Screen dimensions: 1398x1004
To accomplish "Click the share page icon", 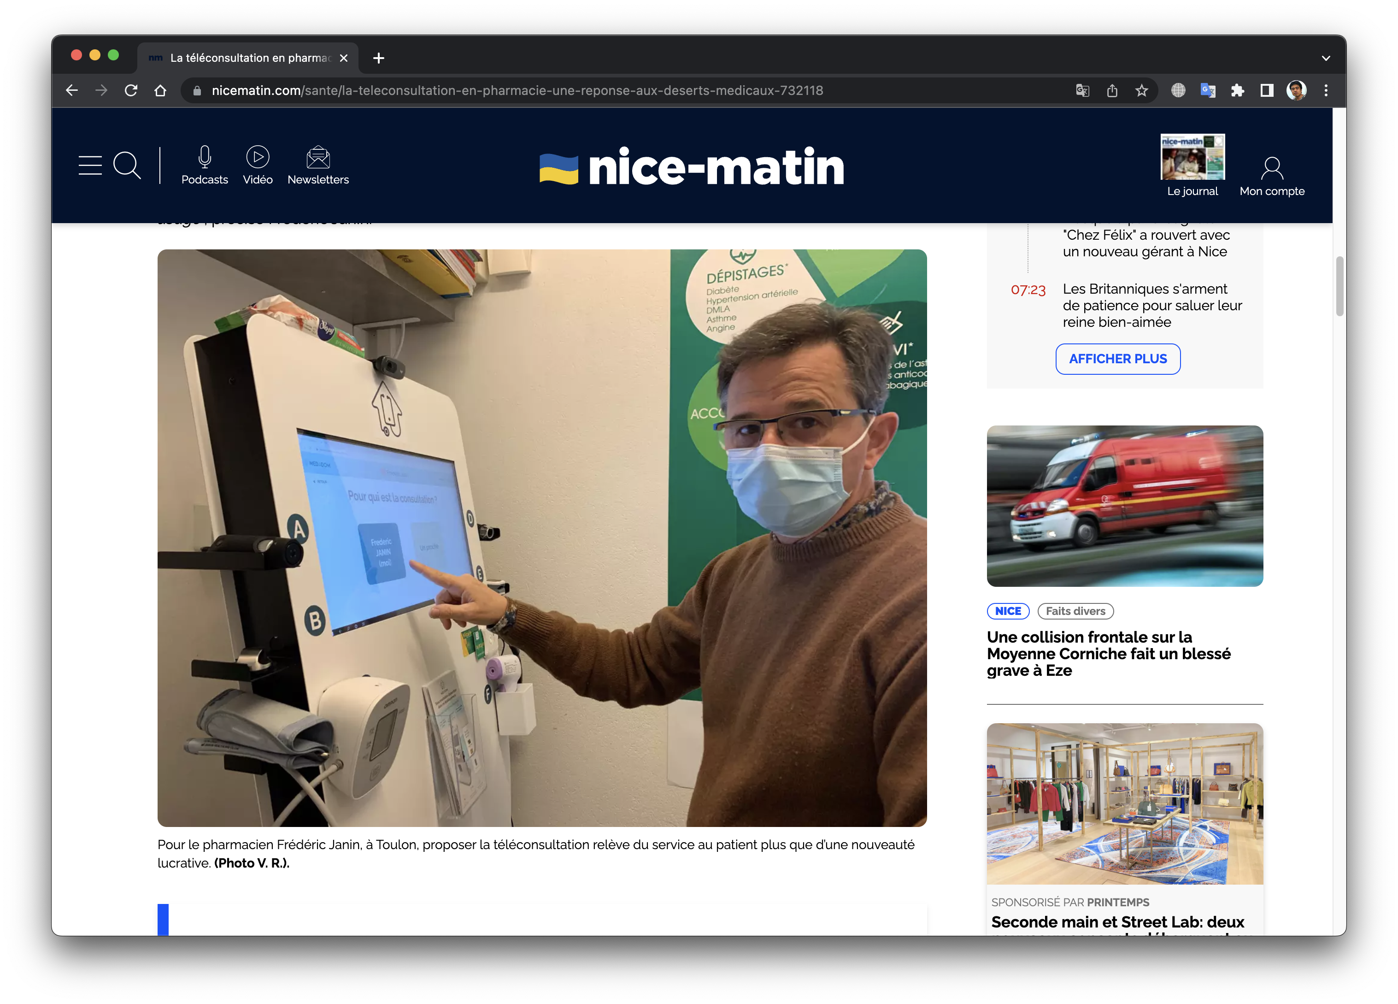I will point(1112,91).
